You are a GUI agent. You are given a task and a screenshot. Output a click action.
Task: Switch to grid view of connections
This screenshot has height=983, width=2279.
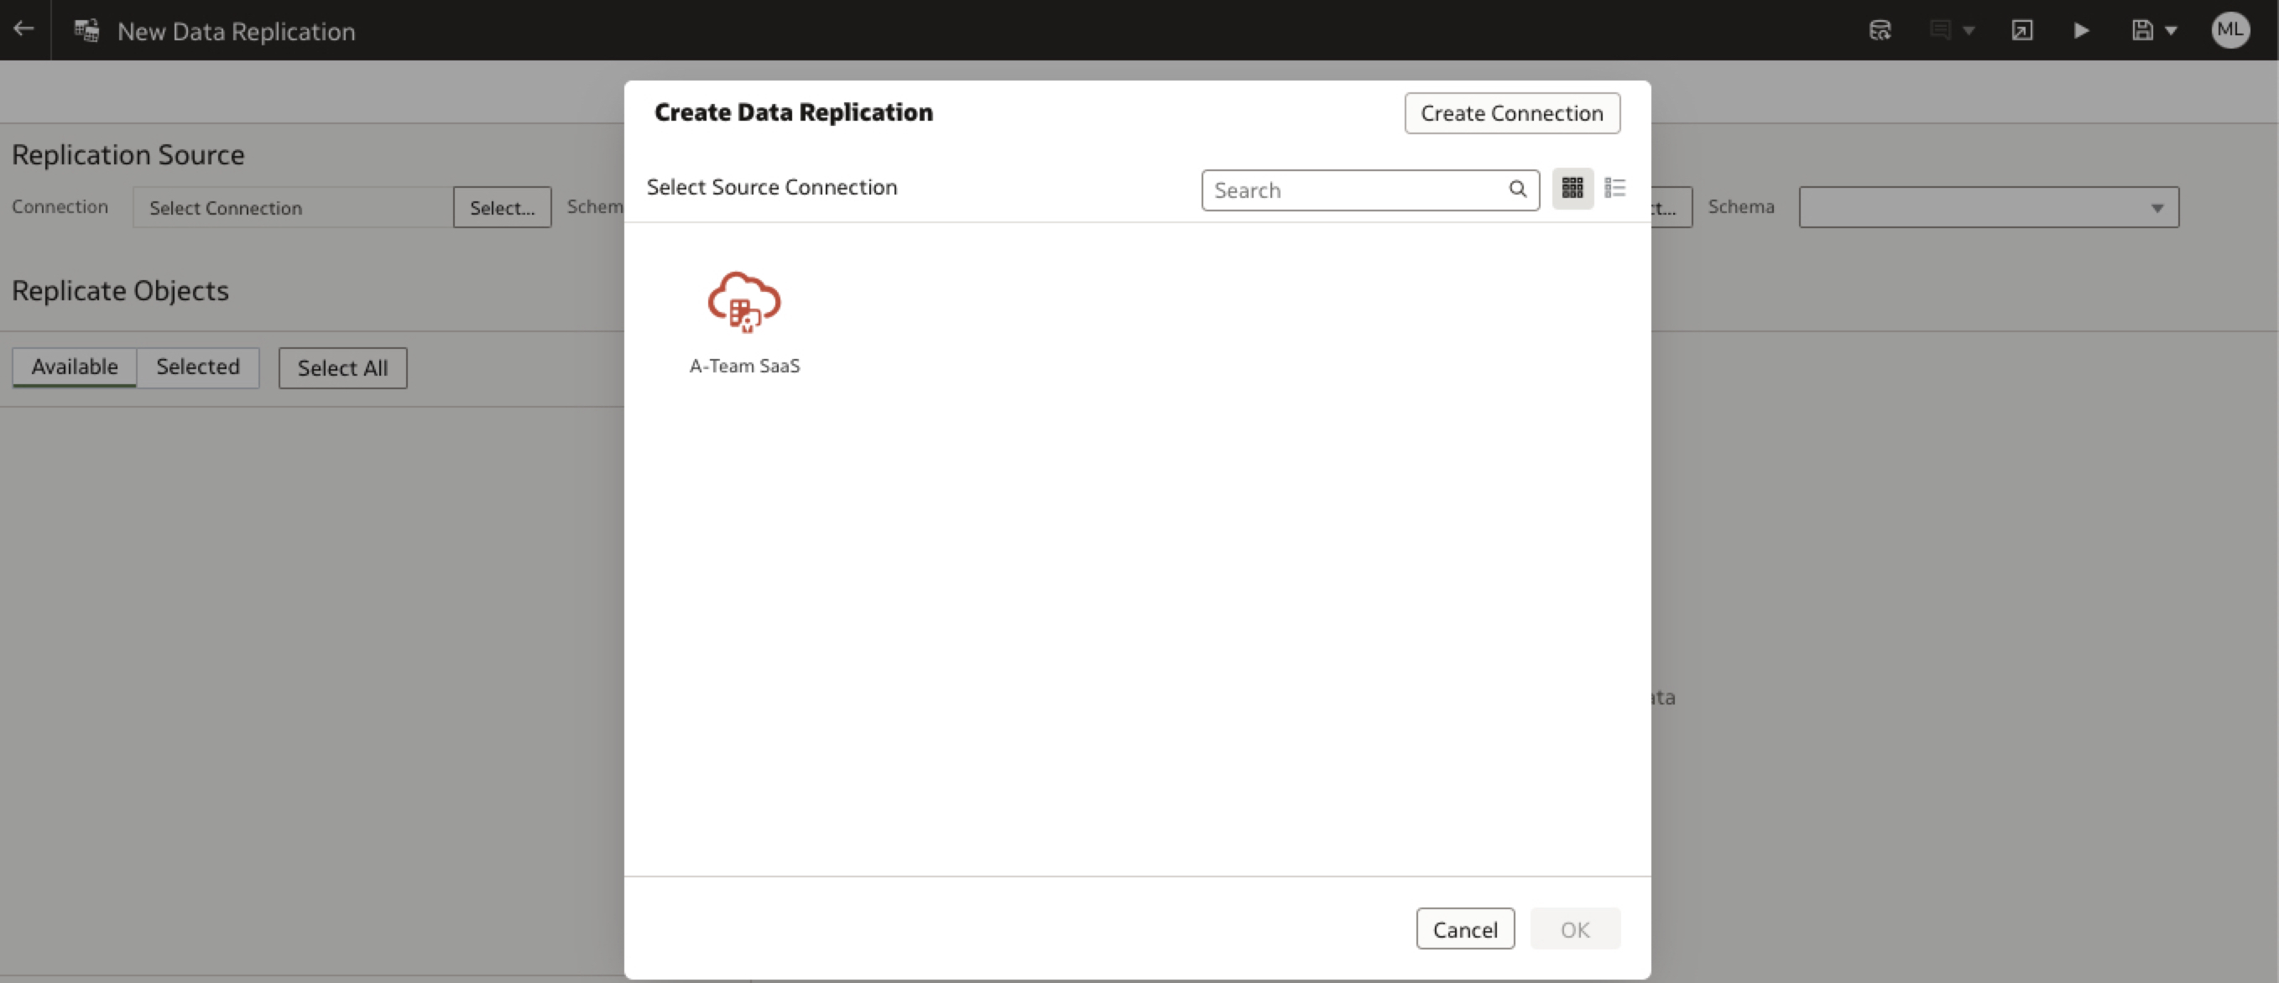1572,188
